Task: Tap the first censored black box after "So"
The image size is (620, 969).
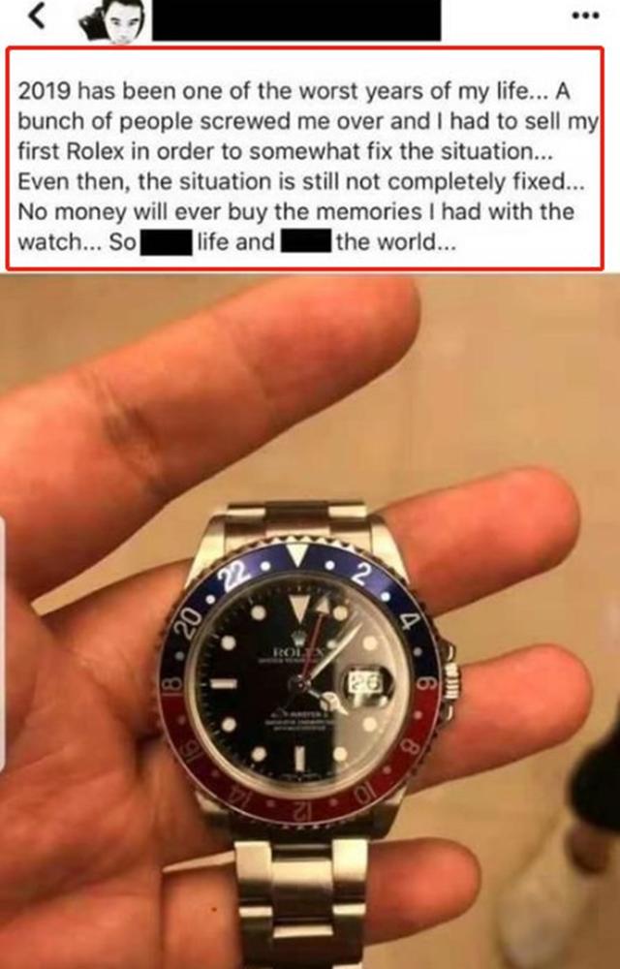Action: tap(166, 242)
